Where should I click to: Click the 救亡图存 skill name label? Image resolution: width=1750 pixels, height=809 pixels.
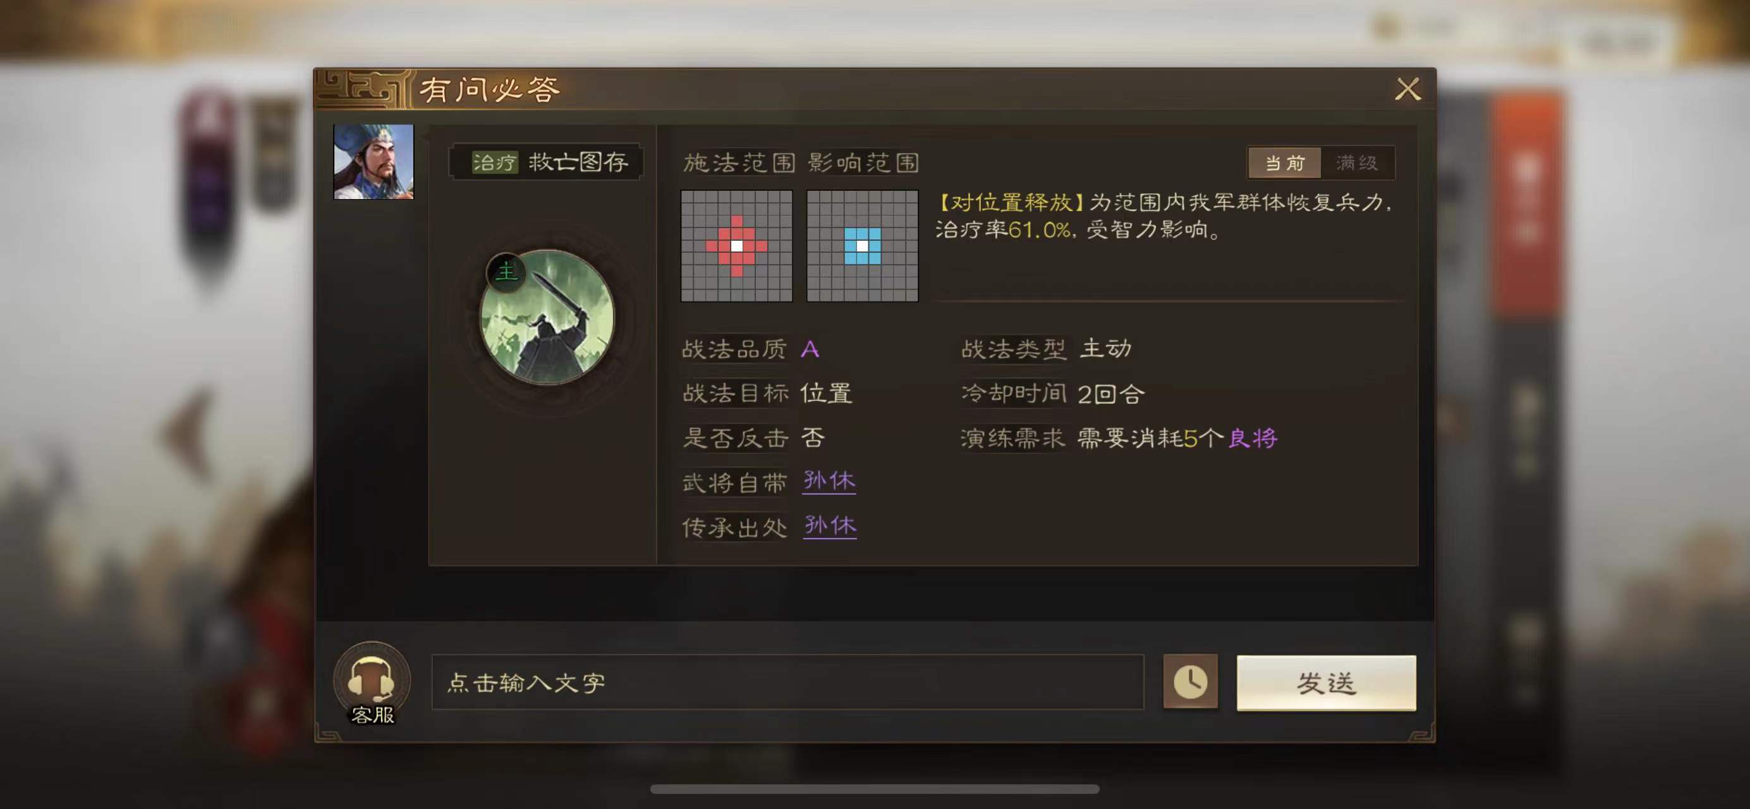(x=579, y=162)
